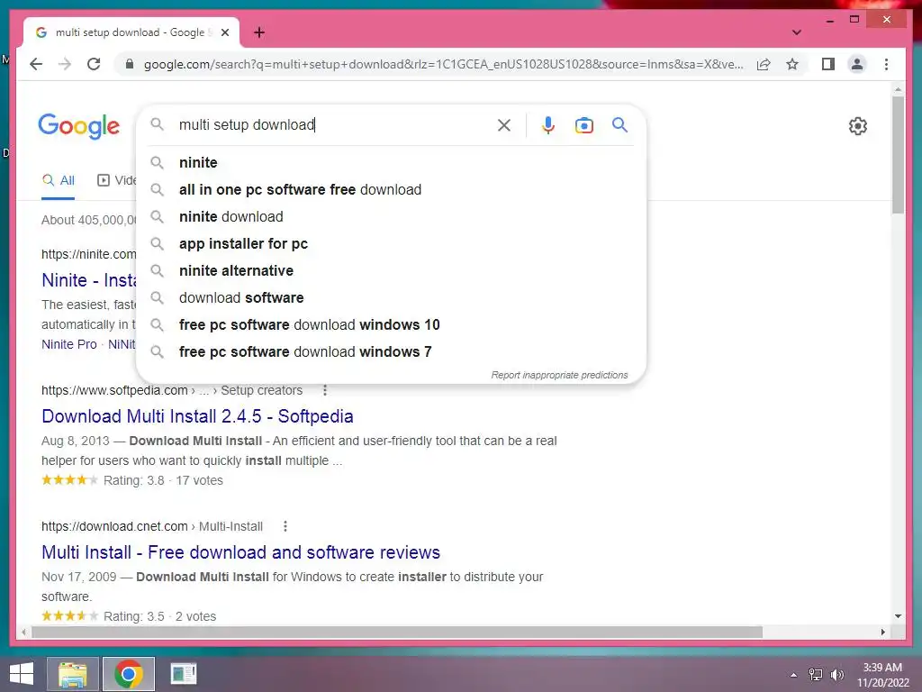The height and width of the screenshot is (692, 922).
Task: Open a new browser tab
Action: 259,32
